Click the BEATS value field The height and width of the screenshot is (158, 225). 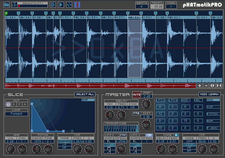tap(142, 7)
